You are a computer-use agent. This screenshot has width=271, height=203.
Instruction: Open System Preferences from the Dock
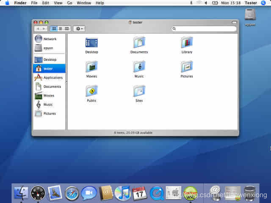(x=174, y=193)
